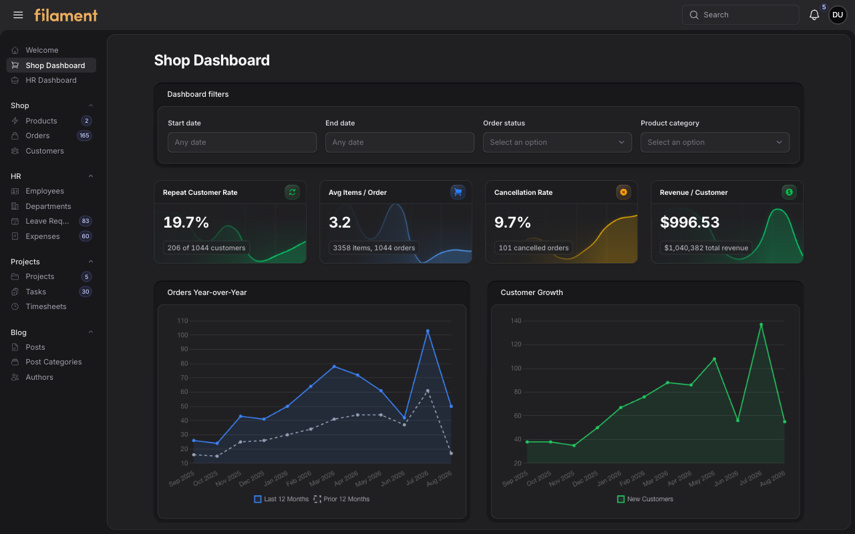Open Leave Requests in the sidebar

[x=51, y=221]
